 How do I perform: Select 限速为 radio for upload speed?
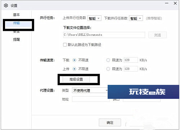point(108,69)
